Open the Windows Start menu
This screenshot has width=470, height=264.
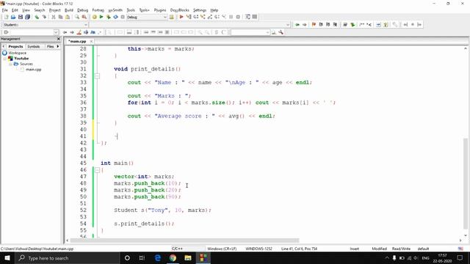click(x=7, y=257)
